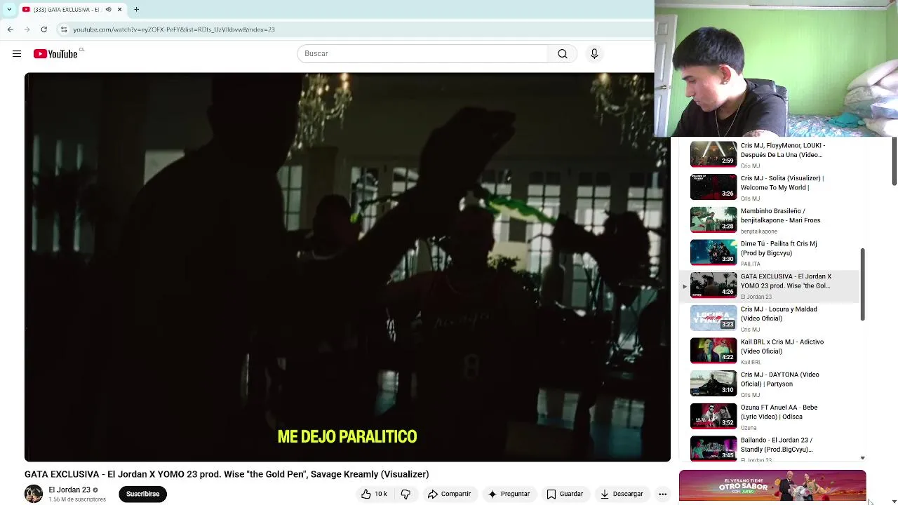Open Bailando - El Jordan 23 / Standly
This screenshot has height=505, width=898.
pos(770,449)
